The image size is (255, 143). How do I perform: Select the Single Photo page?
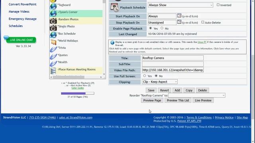pos(66,27)
